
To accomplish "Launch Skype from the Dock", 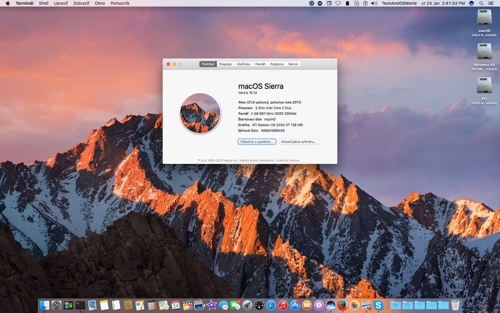I will point(378,305).
